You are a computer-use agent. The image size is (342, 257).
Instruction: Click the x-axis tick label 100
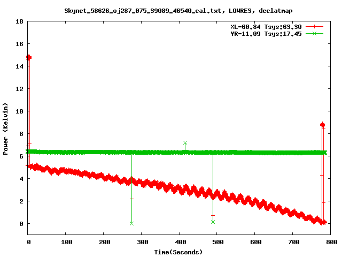click(x=66, y=242)
